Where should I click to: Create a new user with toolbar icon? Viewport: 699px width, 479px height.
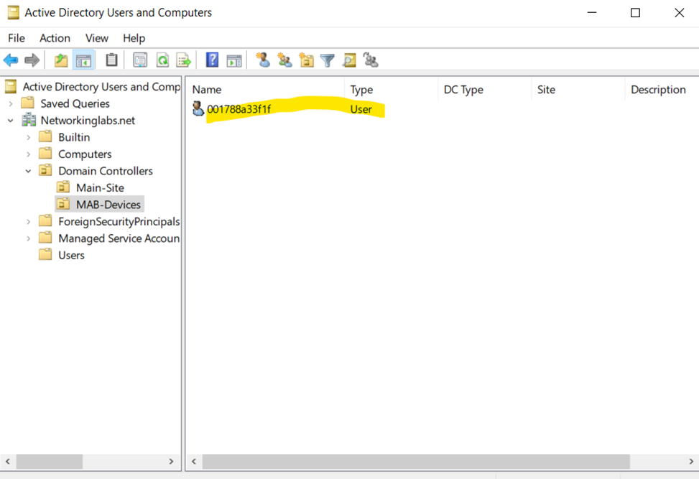point(262,60)
